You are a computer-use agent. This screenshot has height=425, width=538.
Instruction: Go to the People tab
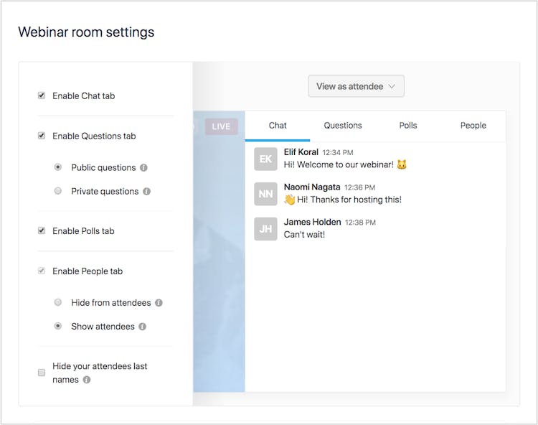pos(473,126)
